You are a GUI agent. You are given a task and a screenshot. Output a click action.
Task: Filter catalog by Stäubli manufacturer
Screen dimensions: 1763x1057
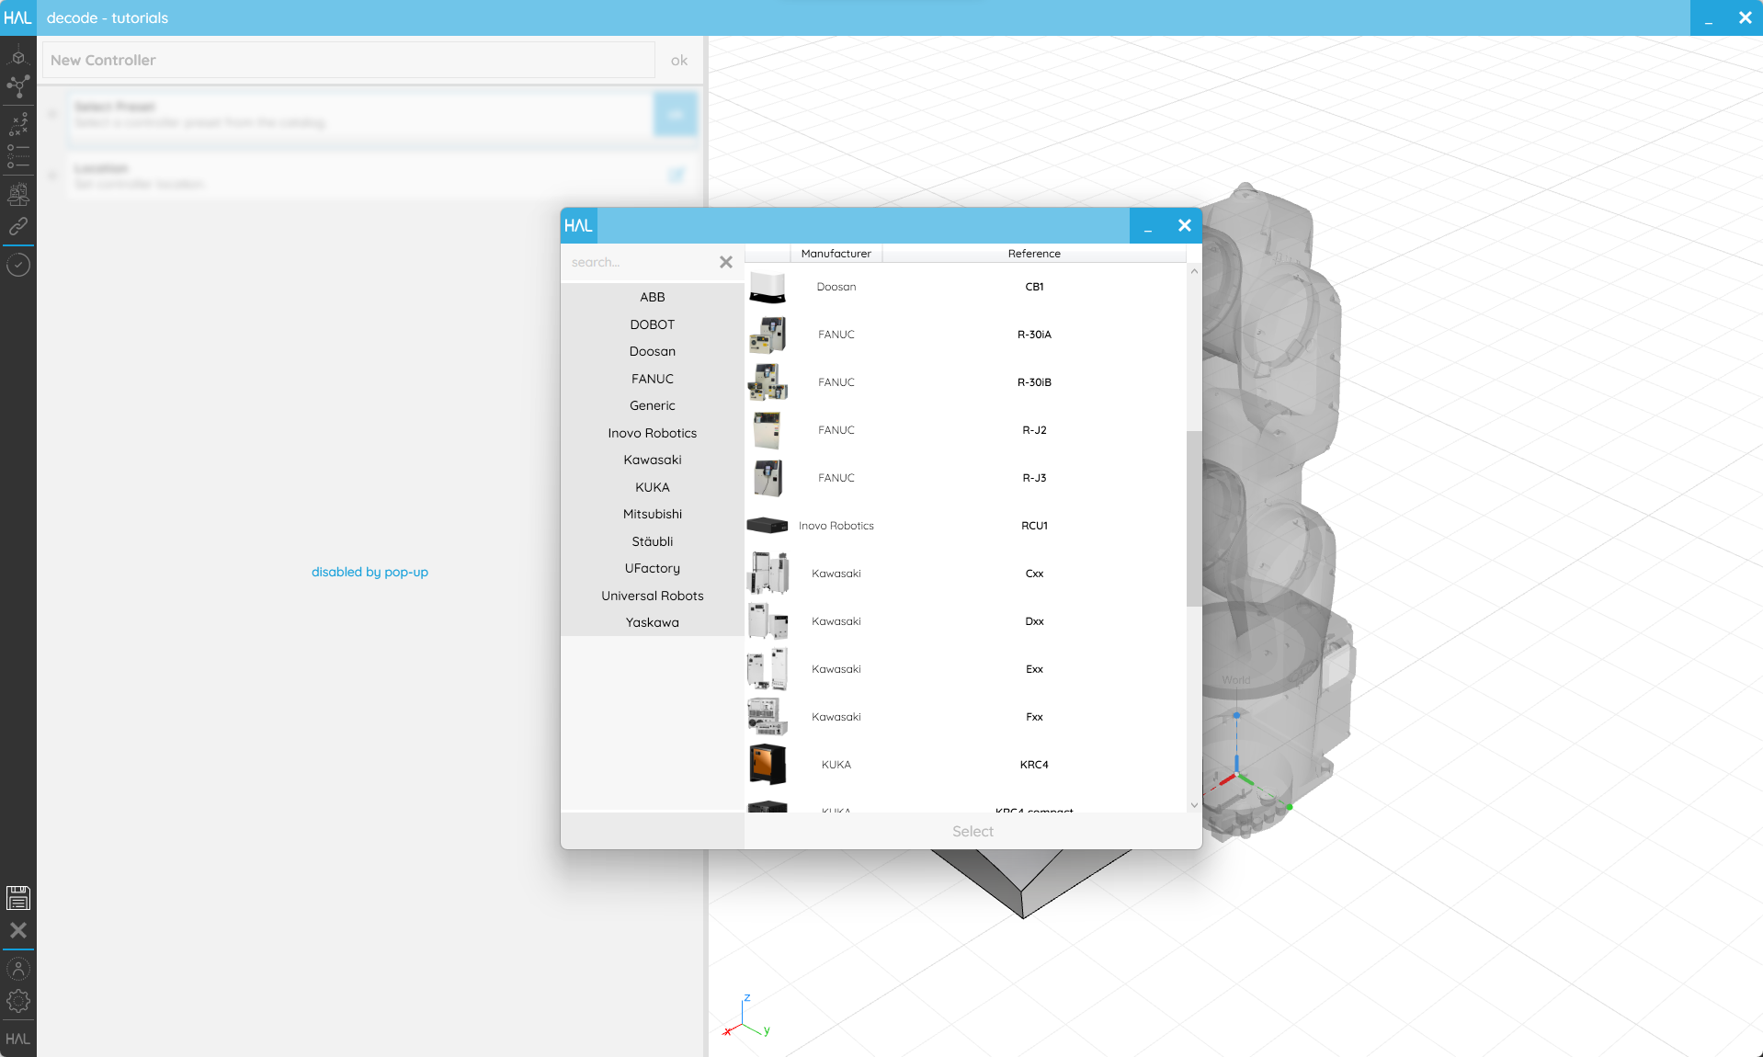click(x=653, y=541)
